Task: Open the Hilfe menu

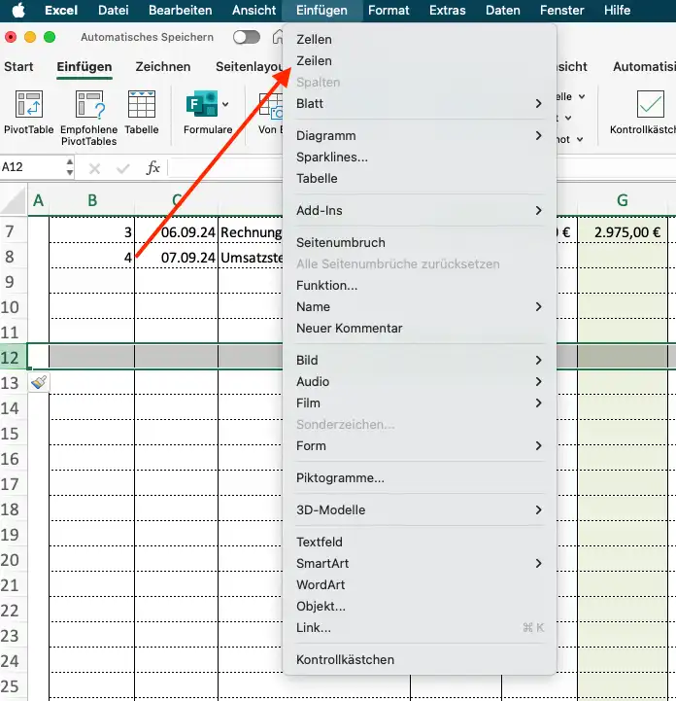Action: click(617, 10)
